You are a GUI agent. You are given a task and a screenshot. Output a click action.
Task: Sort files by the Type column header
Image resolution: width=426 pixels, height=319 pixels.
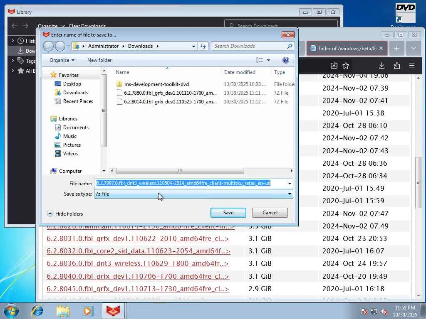280,72
